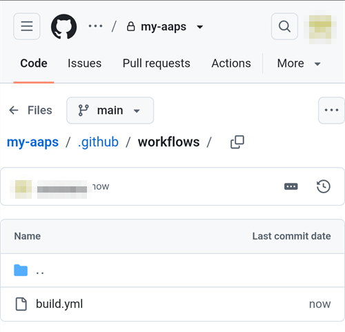Screen dimensions: 345x332
Task: Copy the path with the copy icon
Action: [x=237, y=142]
